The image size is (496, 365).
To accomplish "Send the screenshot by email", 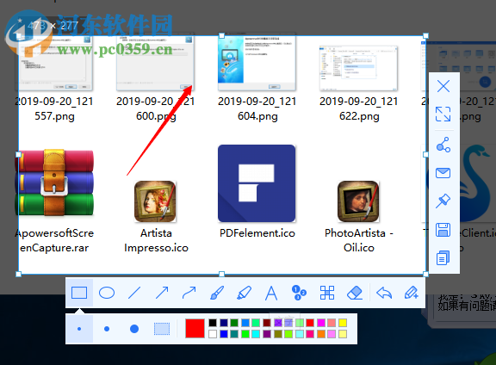I will (x=443, y=173).
